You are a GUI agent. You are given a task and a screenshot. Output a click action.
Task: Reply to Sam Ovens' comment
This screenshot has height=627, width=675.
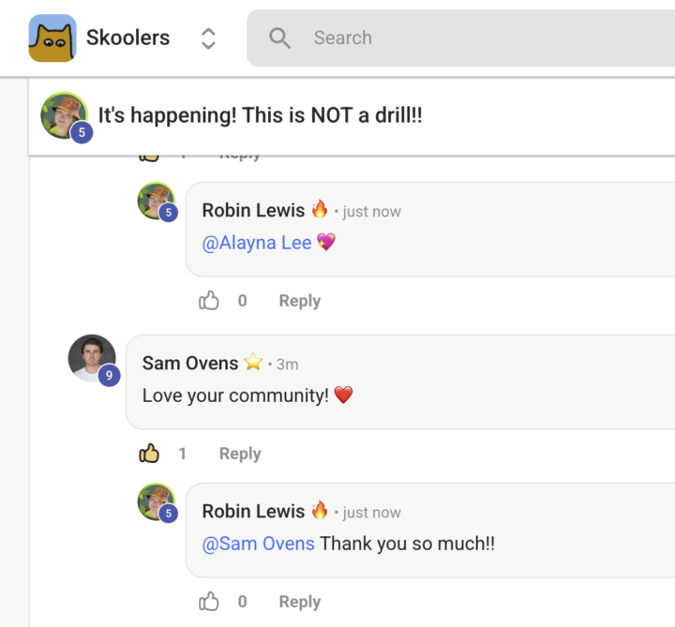point(240,454)
